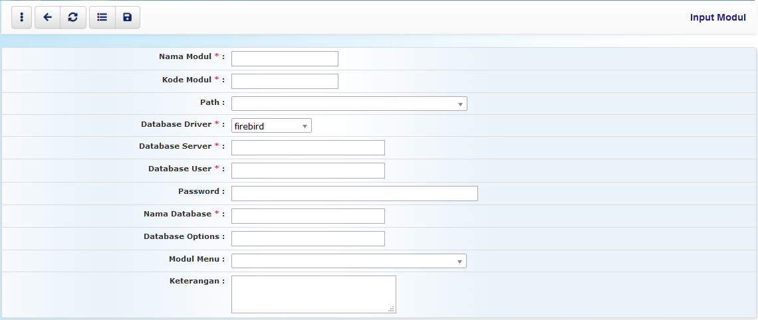Select the Database User text box
Viewport: 758px width, 320px height.
click(x=308, y=171)
